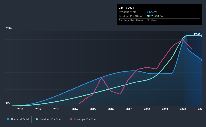
Task: Click the NT$1.500 dividend value
Action: coord(153,16)
